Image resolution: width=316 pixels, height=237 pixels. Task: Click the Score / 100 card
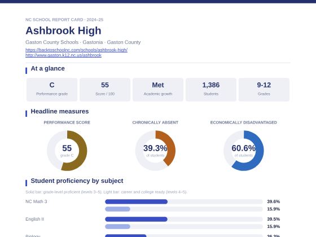click(105, 90)
